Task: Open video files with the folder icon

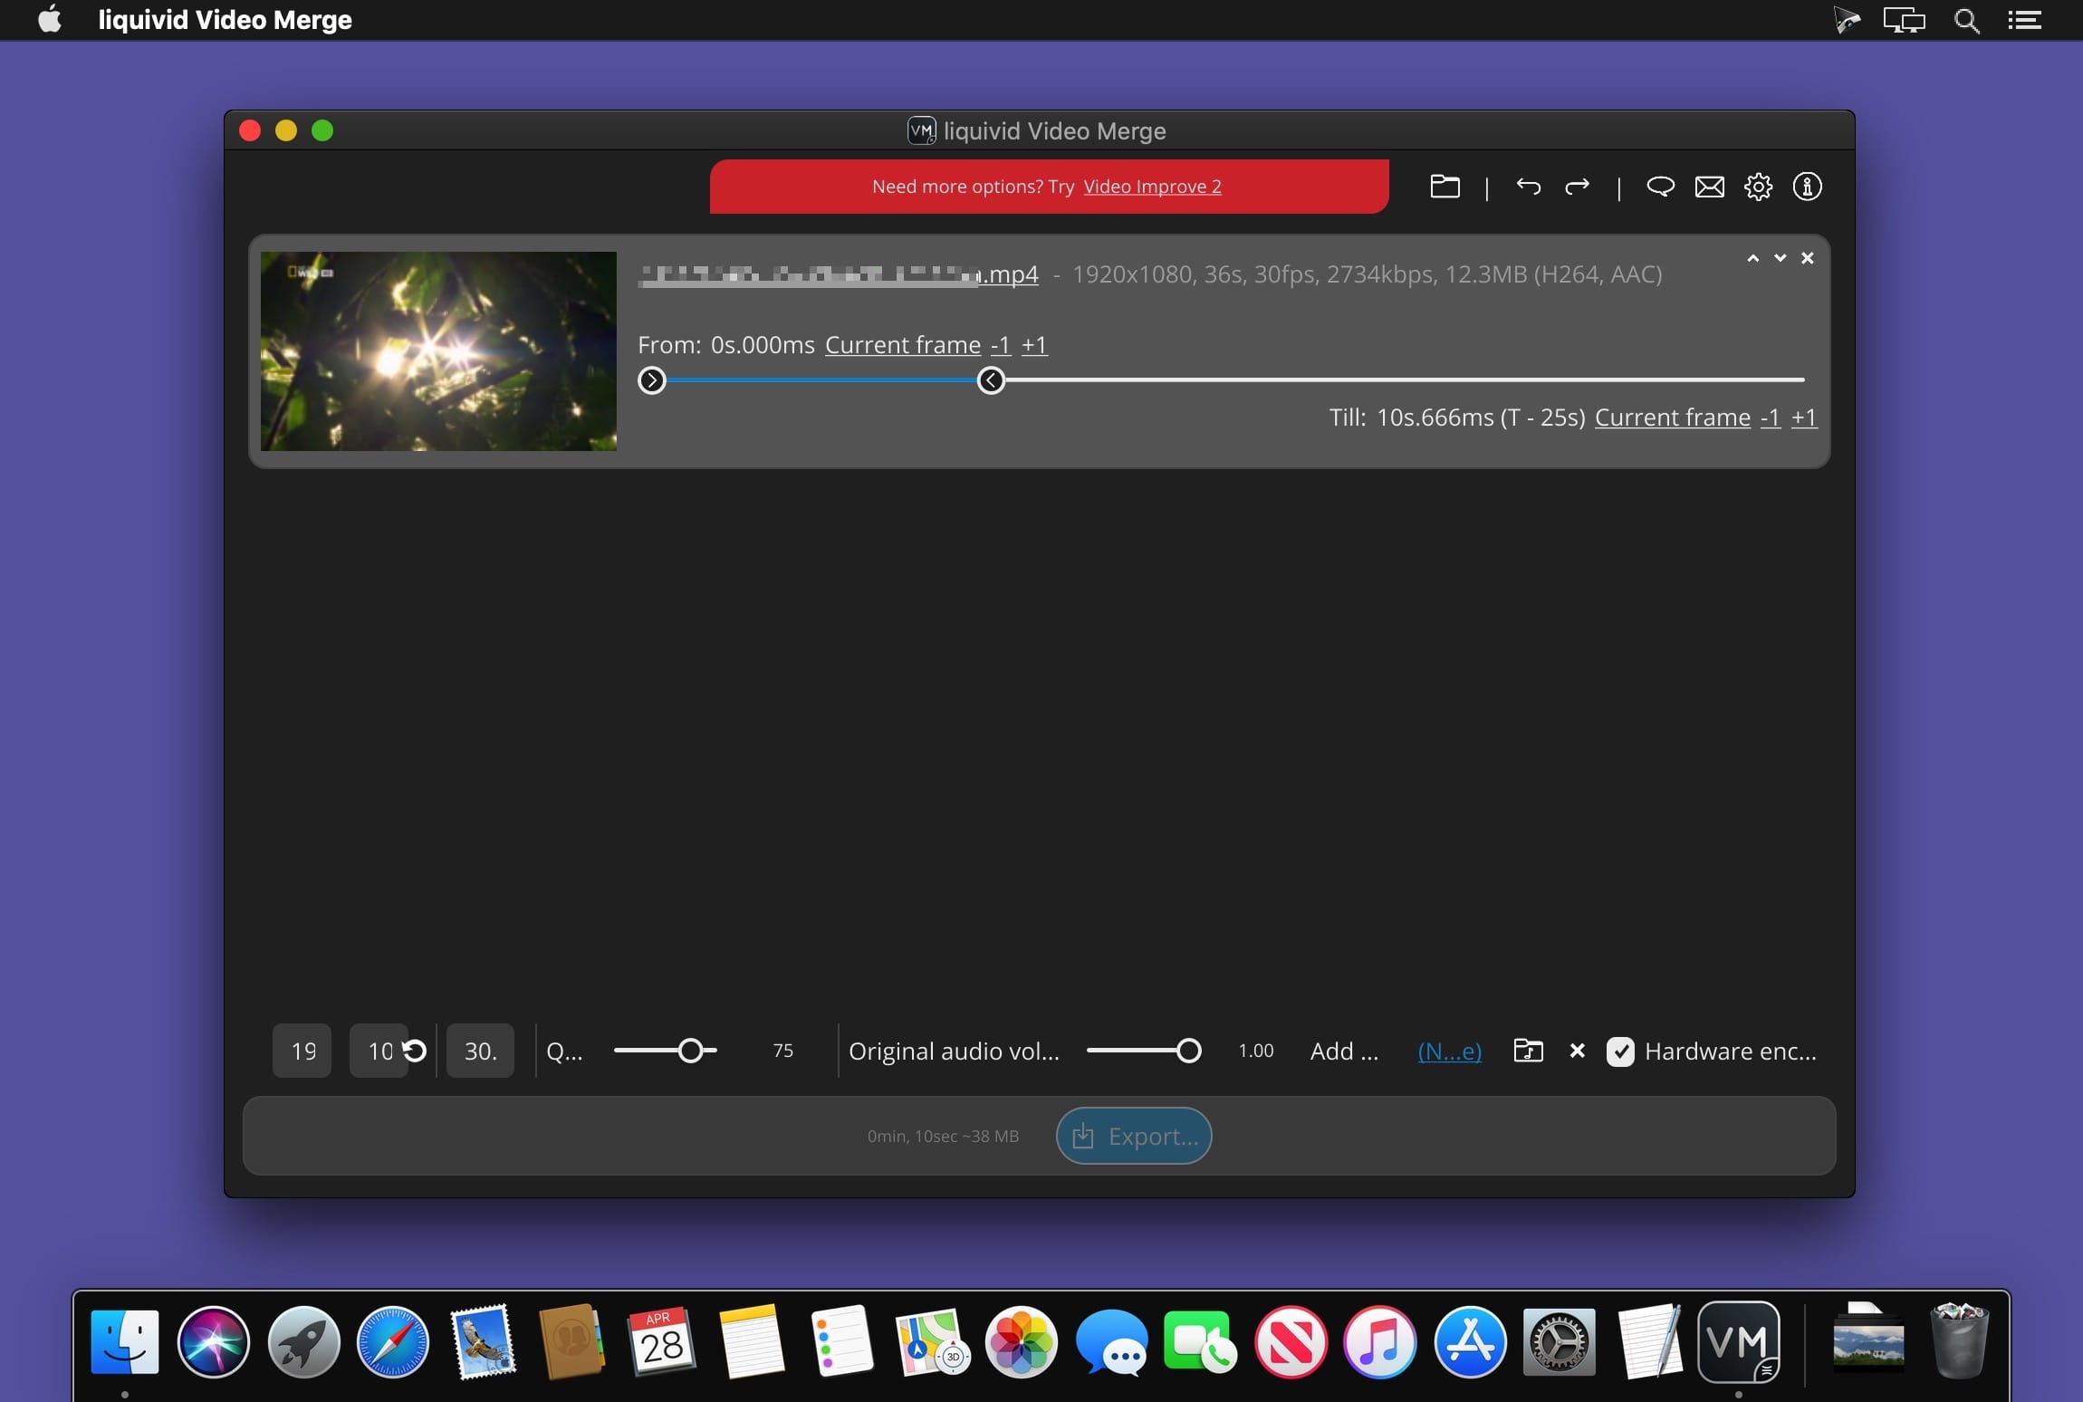Action: click(1445, 187)
